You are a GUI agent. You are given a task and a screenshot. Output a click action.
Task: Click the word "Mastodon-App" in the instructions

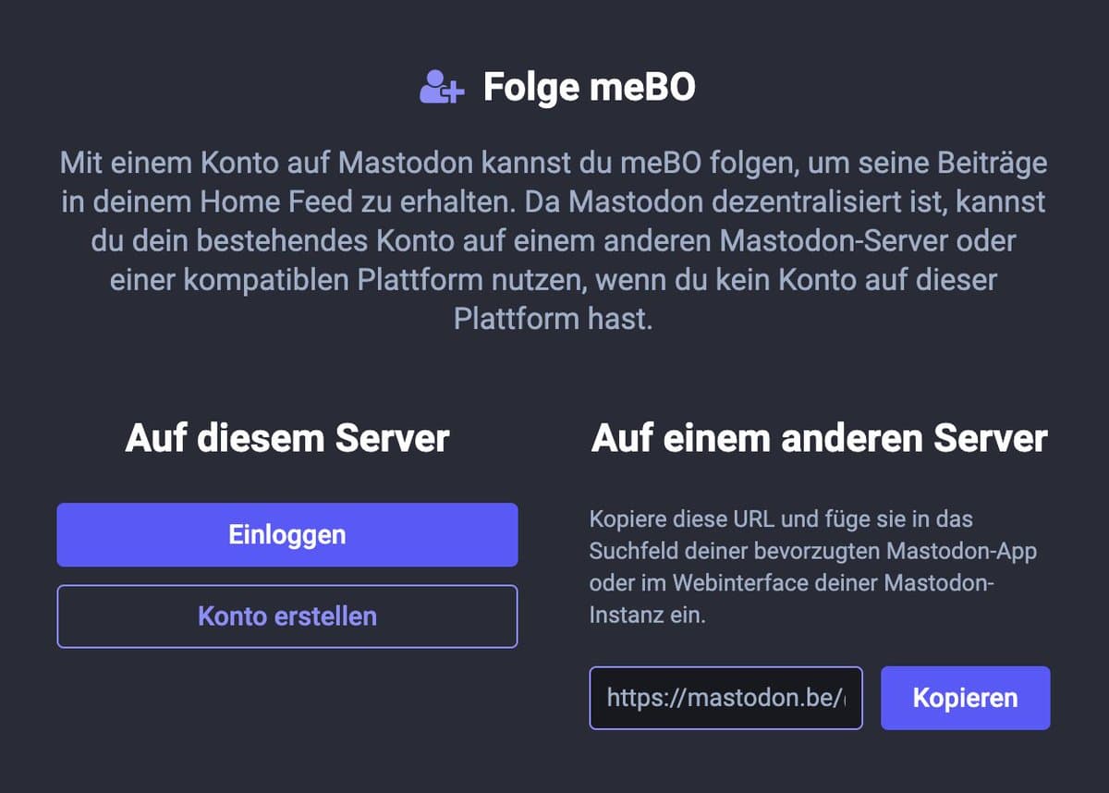961,552
